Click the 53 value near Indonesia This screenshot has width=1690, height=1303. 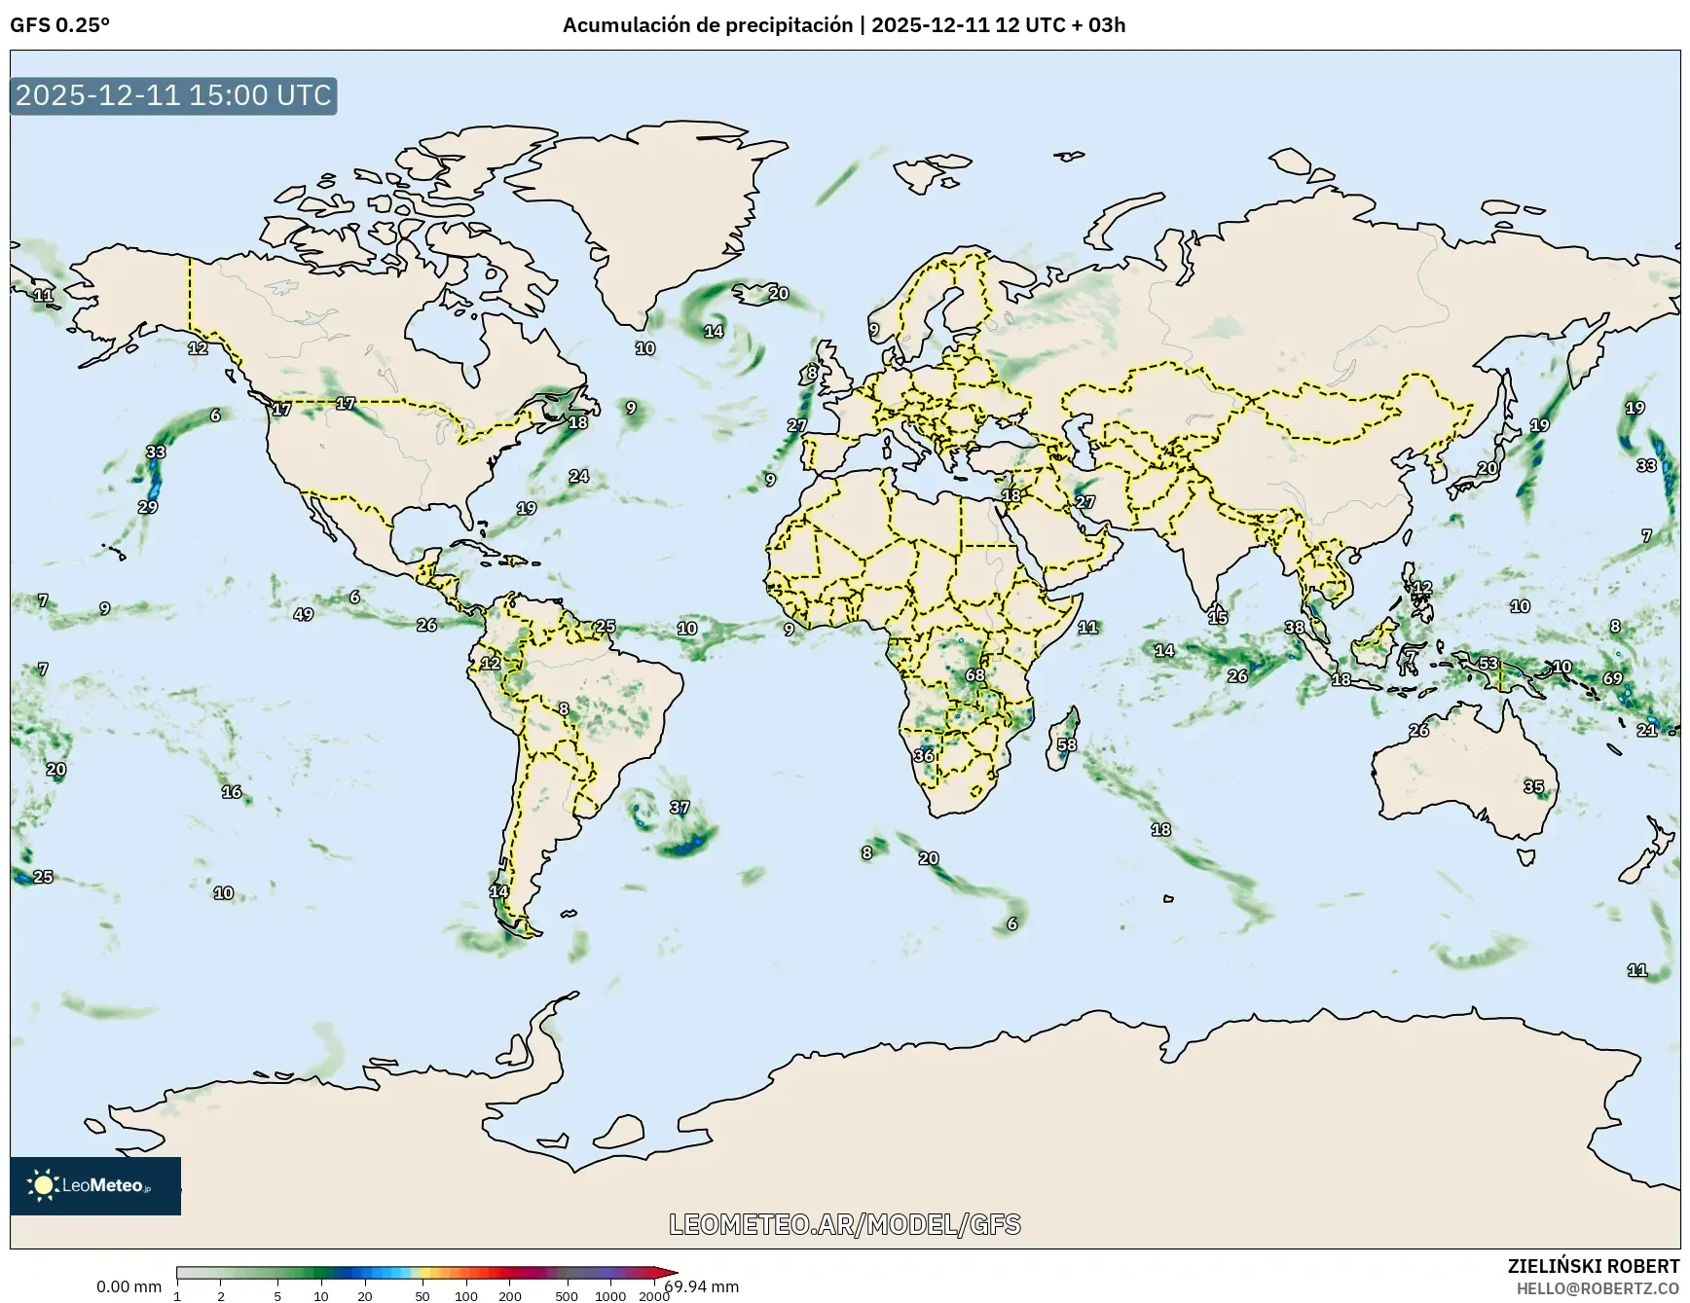click(x=1488, y=664)
